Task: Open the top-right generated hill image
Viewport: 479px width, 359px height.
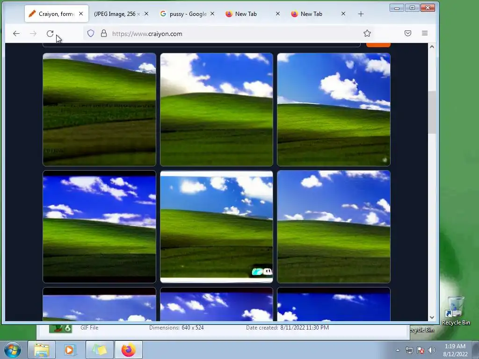Action: 334,109
